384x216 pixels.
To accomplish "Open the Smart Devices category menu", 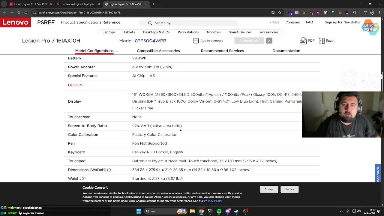I will 240,32.
